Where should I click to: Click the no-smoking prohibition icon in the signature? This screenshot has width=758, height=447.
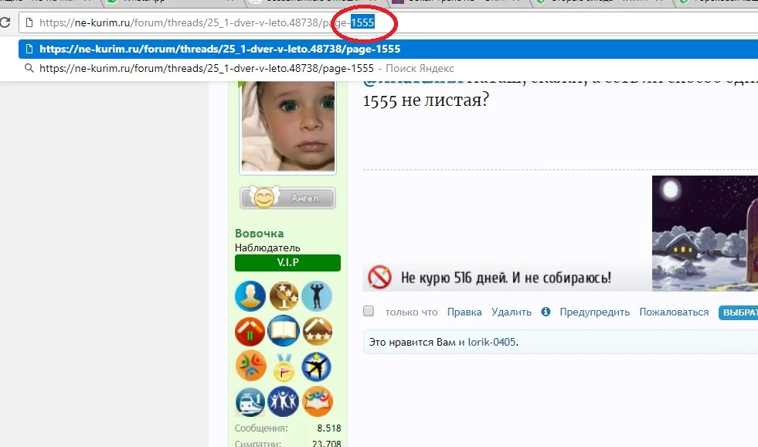pyautogui.click(x=379, y=277)
